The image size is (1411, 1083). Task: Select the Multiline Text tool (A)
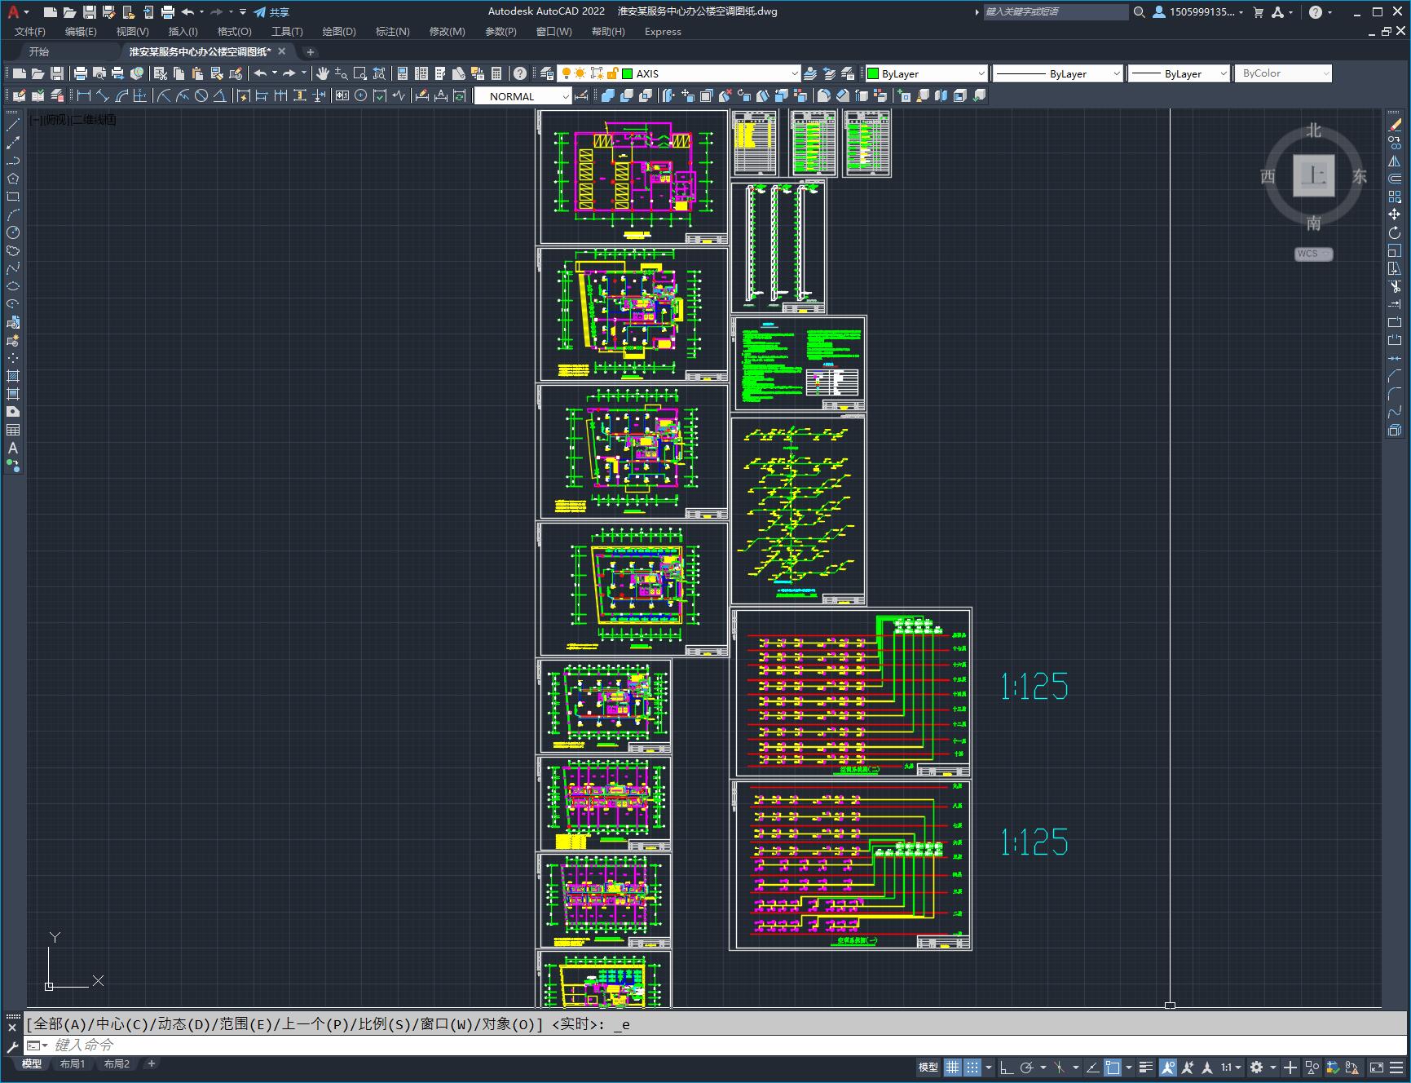pos(13,448)
